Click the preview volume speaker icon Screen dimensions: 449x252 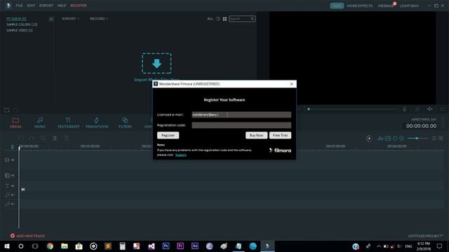(x=430, y=109)
